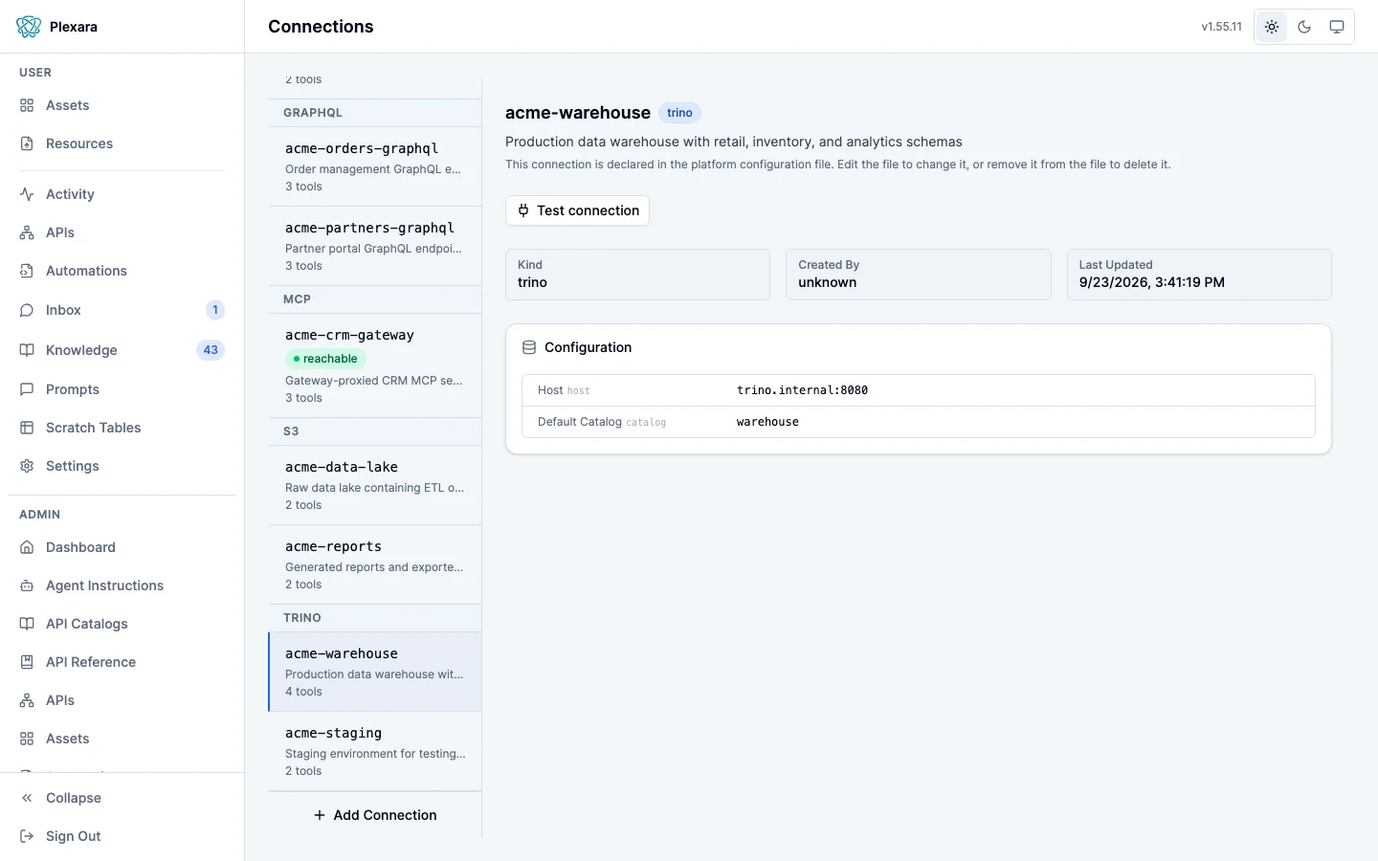Image resolution: width=1378 pixels, height=861 pixels.
Task: Open Scratch Tables via its table icon
Action: (x=27, y=428)
